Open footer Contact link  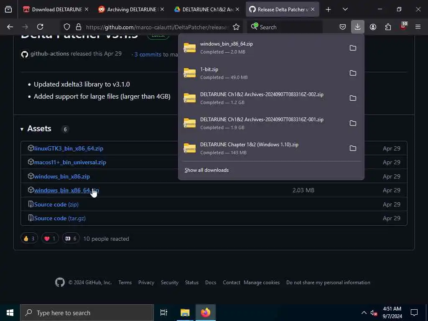point(232,283)
